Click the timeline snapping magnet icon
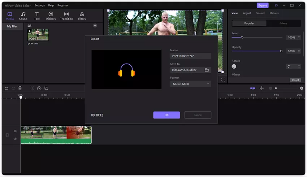The width and height of the screenshot is (307, 177). 253,88
